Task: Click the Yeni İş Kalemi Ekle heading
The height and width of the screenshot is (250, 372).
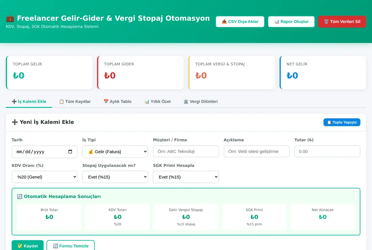Action: (x=43, y=122)
